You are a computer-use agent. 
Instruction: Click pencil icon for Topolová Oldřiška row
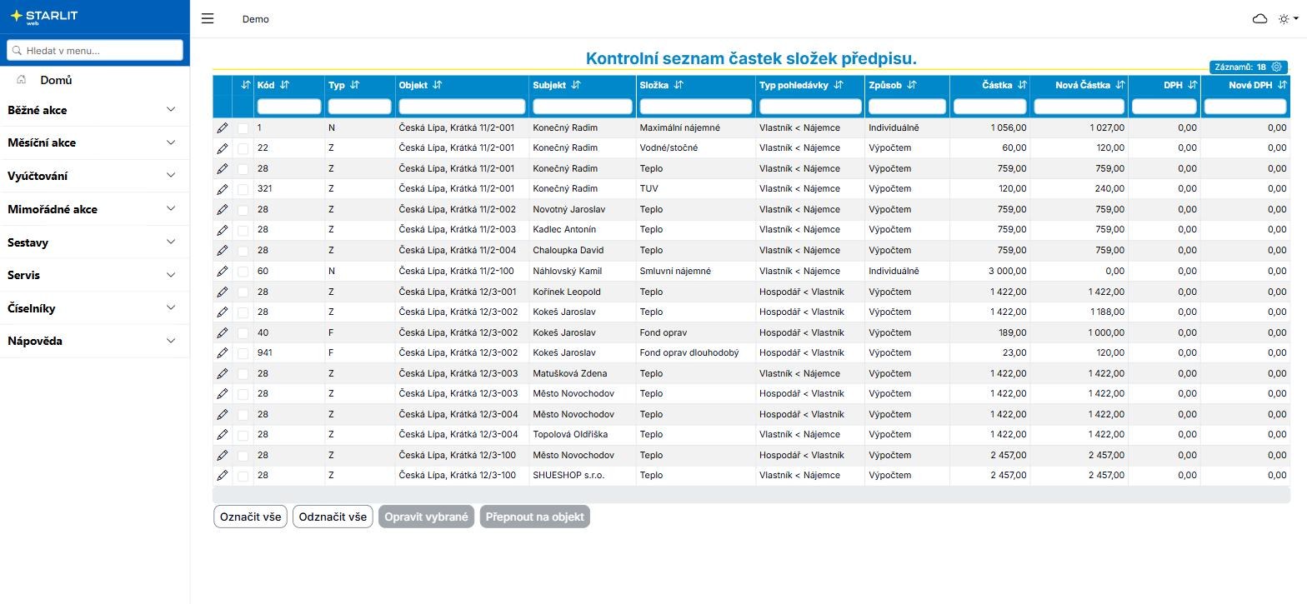(x=222, y=435)
